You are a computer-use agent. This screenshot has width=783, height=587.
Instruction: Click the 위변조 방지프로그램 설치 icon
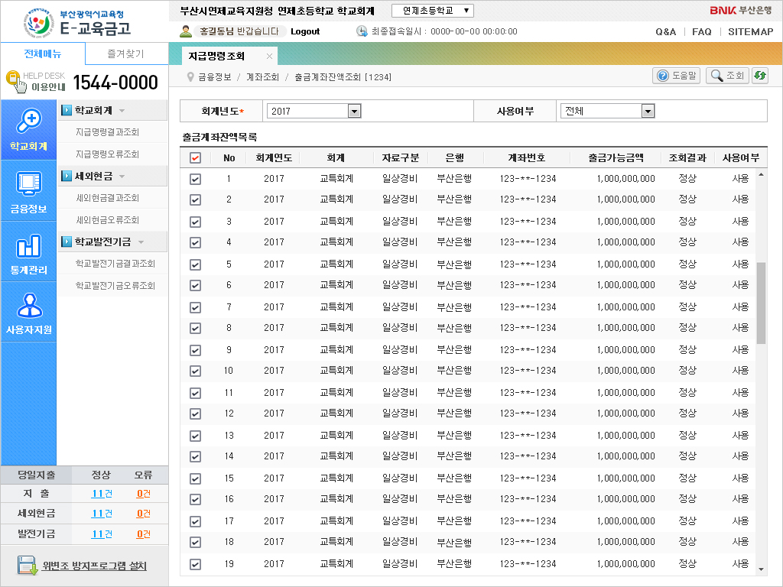[28, 566]
